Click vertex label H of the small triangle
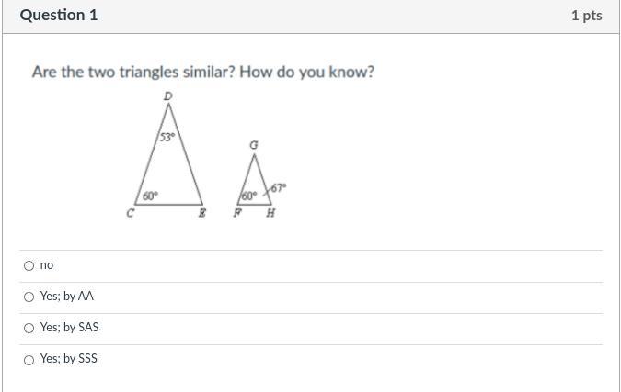The image size is (621, 392). coord(270,213)
